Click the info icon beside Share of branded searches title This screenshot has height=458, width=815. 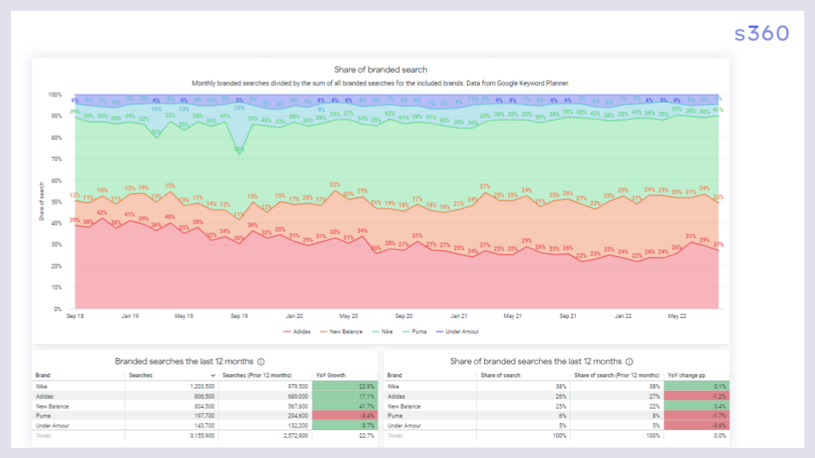pos(629,361)
